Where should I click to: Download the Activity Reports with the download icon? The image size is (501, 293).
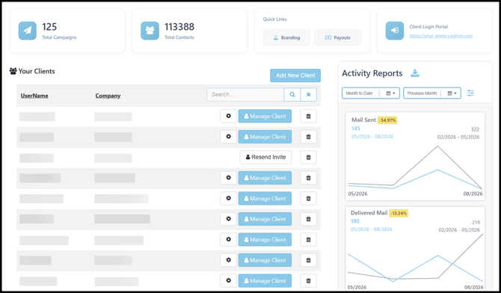point(415,73)
